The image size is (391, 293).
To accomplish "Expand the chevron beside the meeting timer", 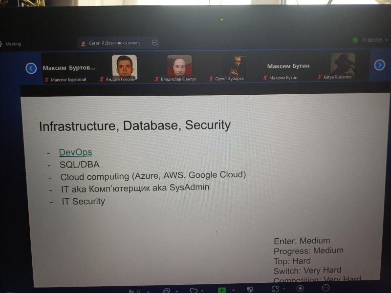I will pos(387,40).
